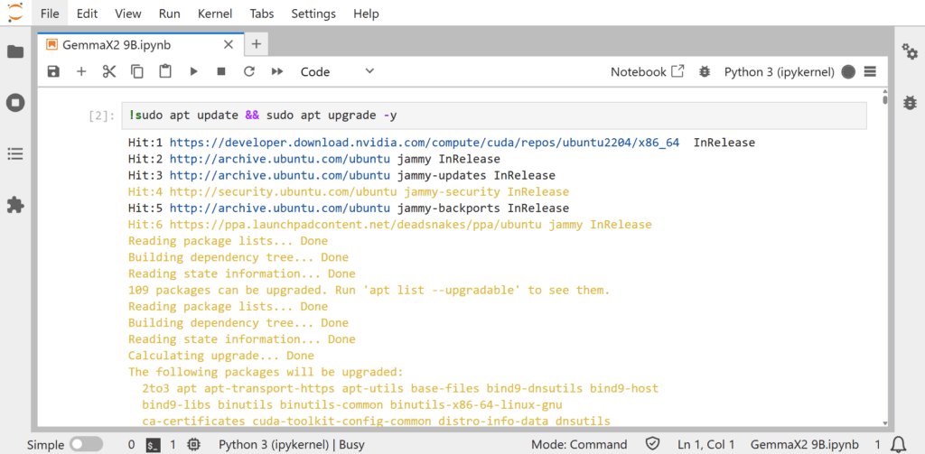Viewport: 925px width, 454px height.
Task: Toggle Simple interface mode switch
Action: [86, 444]
